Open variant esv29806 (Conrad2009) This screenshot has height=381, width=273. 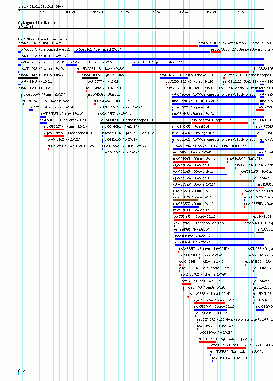[x=192, y=153]
